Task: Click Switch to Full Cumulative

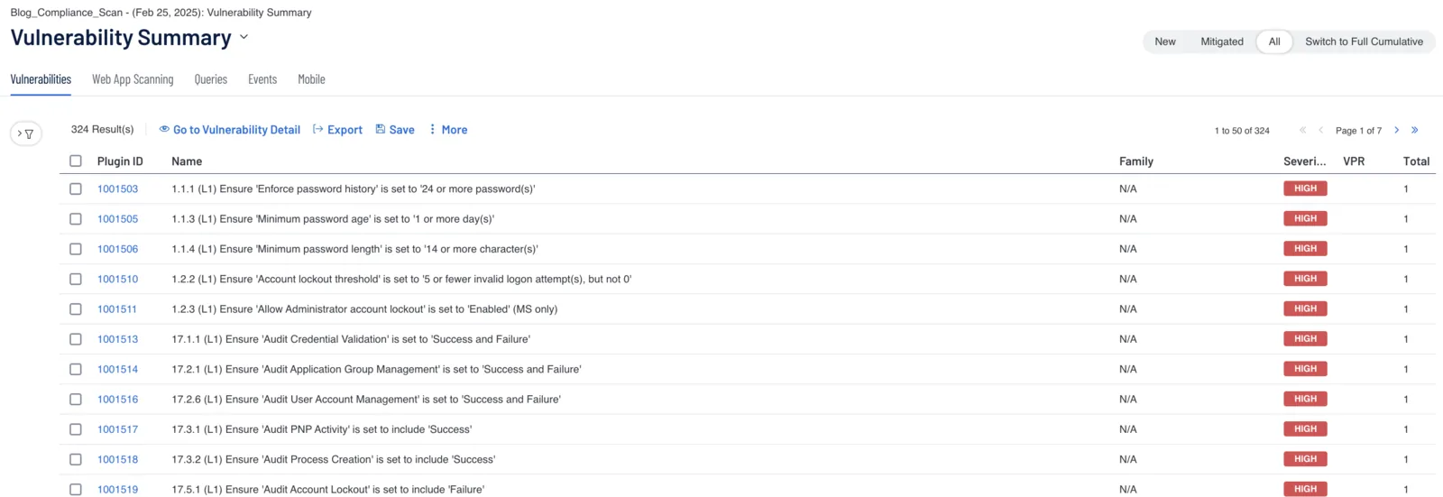Action: tap(1364, 41)
